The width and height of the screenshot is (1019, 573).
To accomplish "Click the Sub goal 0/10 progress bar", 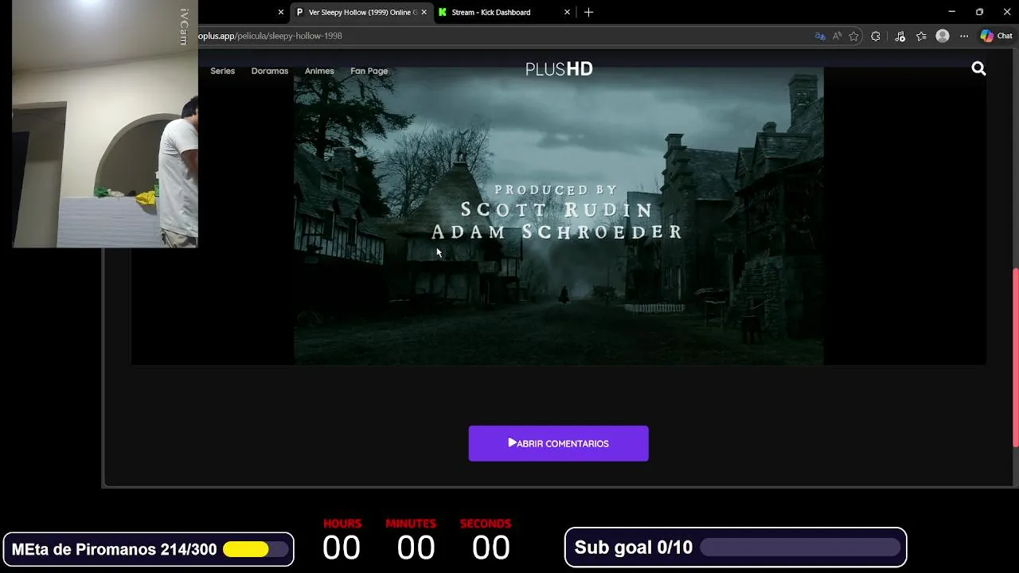I will [x=800, y=548].
